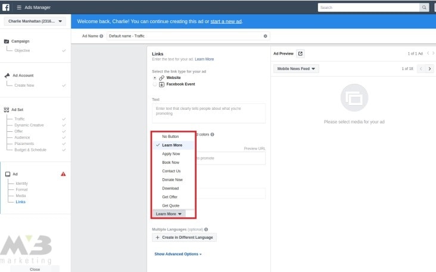Click the Preview URL link
Image resolution: width=436 pixels, height=272 pixels.
click(x=254, y=148)
